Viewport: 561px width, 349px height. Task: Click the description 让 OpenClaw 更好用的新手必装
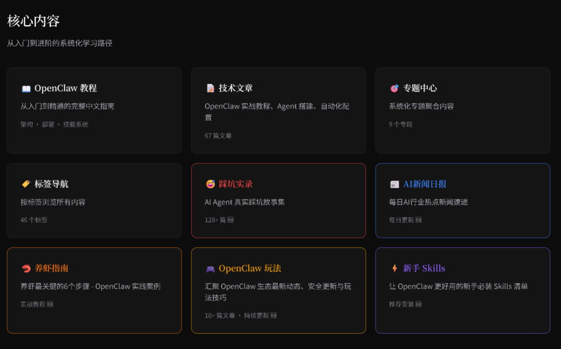point(458,286)
